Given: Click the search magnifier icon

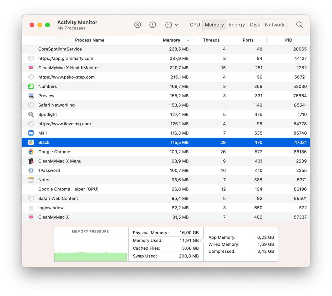Looking at the screenshot, I should (x=299, y=25).
